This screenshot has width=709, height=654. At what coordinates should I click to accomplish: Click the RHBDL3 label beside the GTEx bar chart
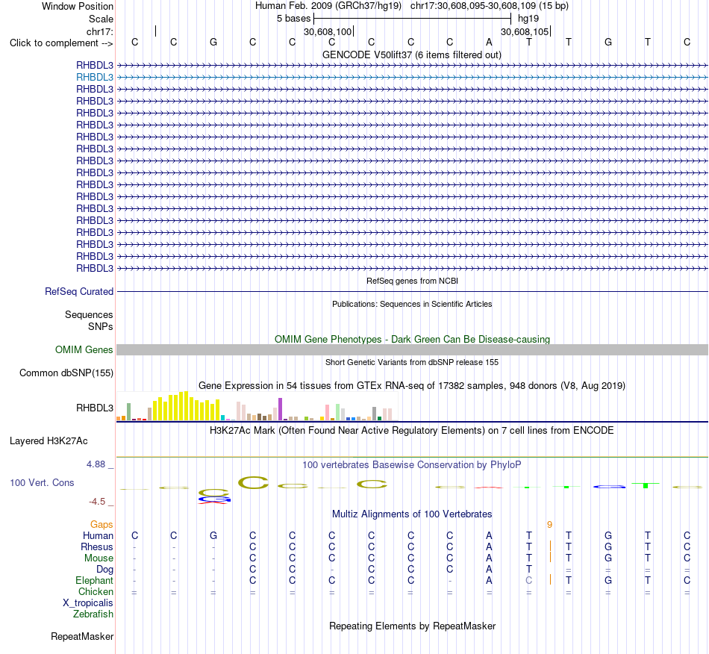pyautogui.click(x=95, y=408)
